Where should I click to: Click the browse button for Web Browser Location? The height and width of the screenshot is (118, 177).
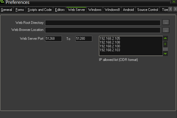[166, 30]
